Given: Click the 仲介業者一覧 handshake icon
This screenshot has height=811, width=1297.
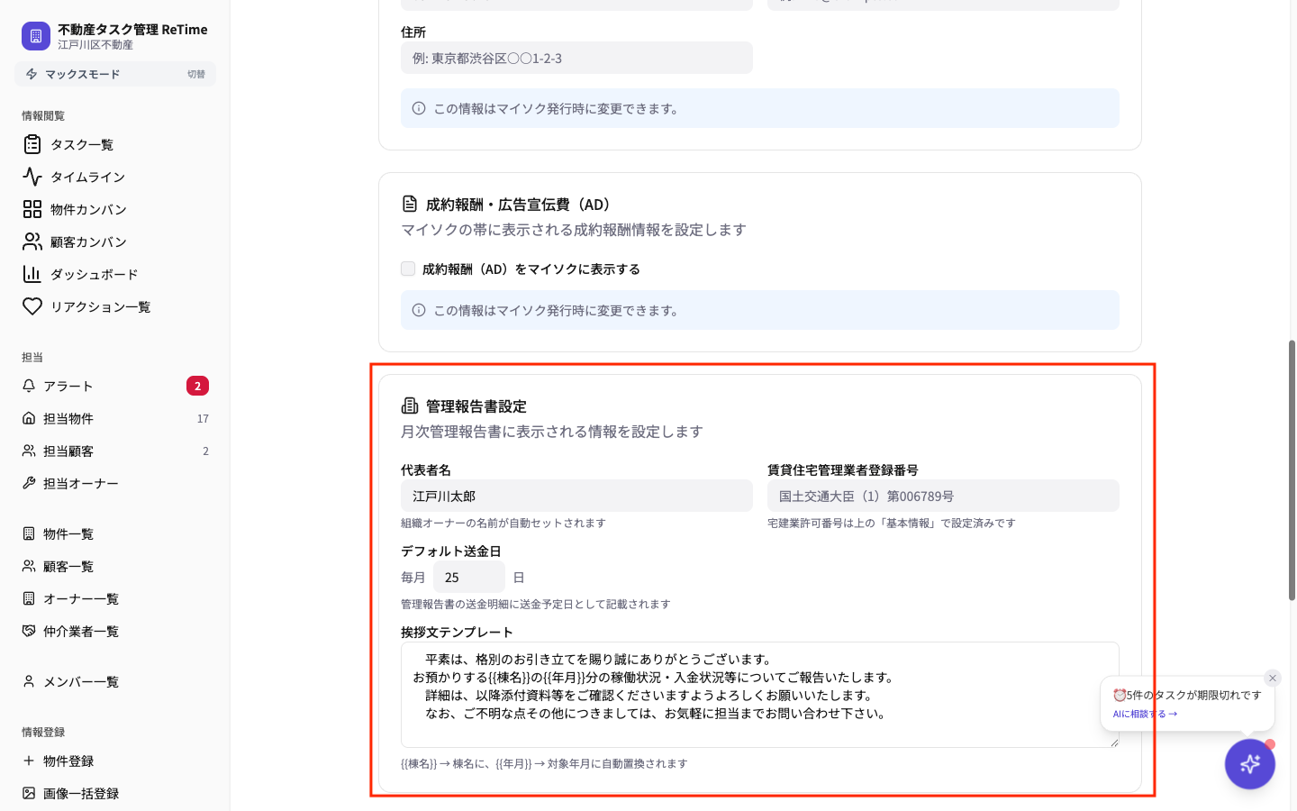Looking at the screenshot, I should click(x=29, y=631).
